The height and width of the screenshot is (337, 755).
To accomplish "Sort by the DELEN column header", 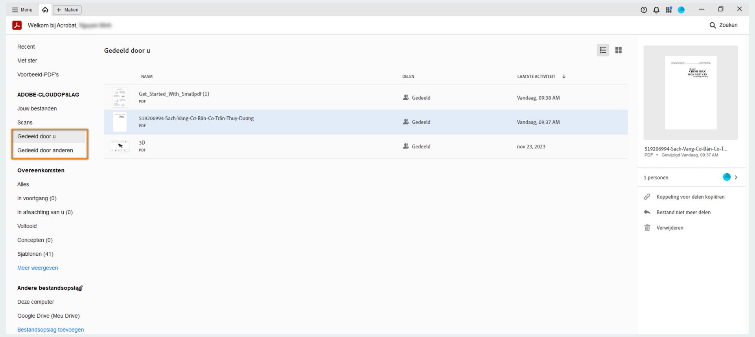I will coord(408,77).
